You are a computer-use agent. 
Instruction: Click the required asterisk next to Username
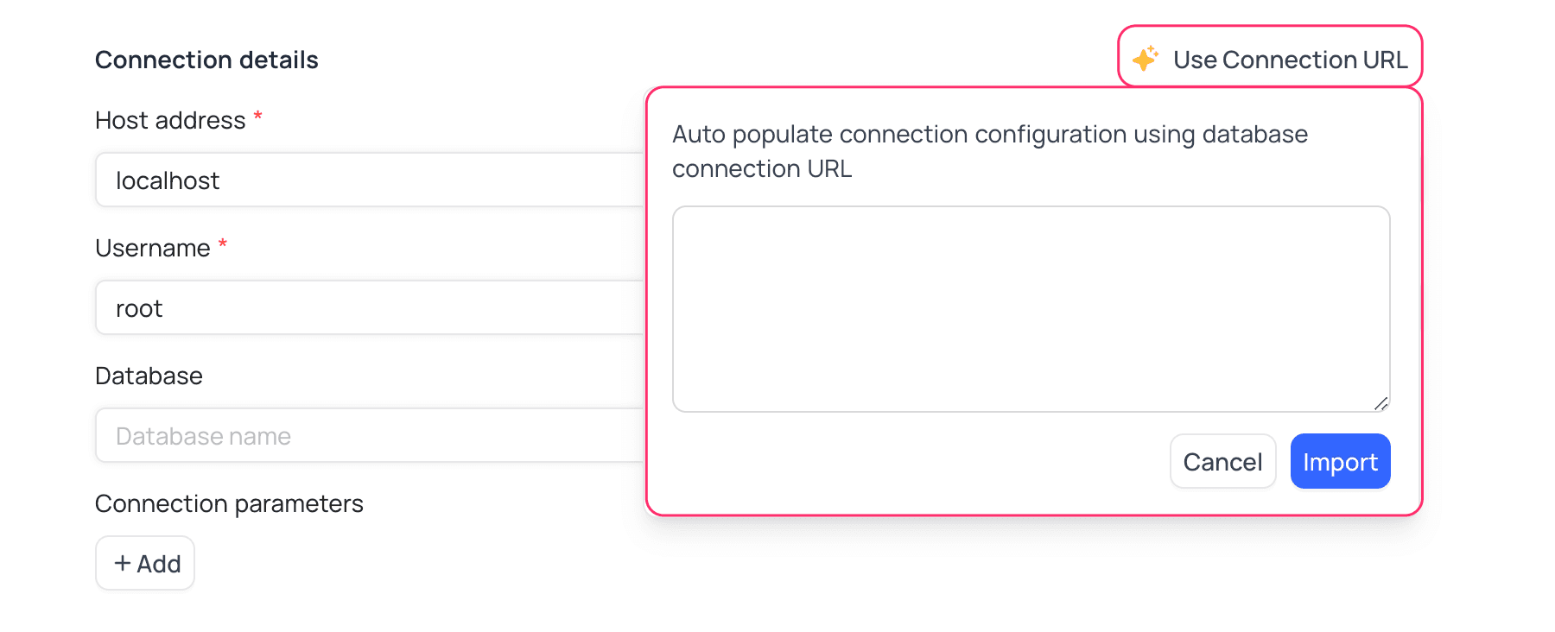[223, 243]
